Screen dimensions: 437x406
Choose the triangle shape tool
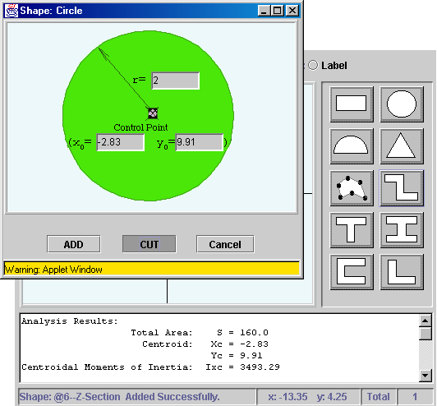tap(402, 146)
